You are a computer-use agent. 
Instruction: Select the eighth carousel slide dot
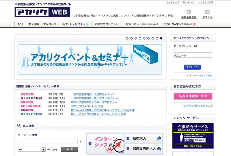coord(157,38)
